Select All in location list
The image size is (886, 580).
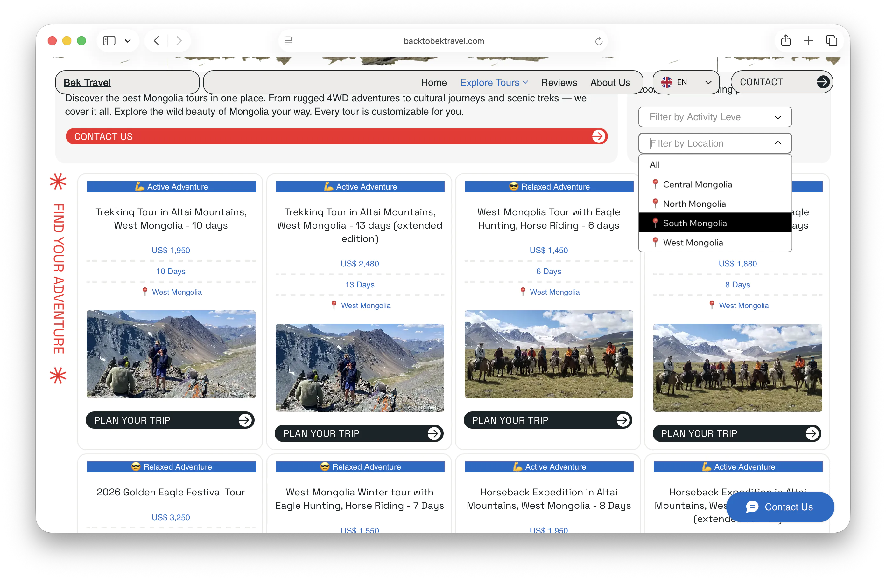(714, 165)
